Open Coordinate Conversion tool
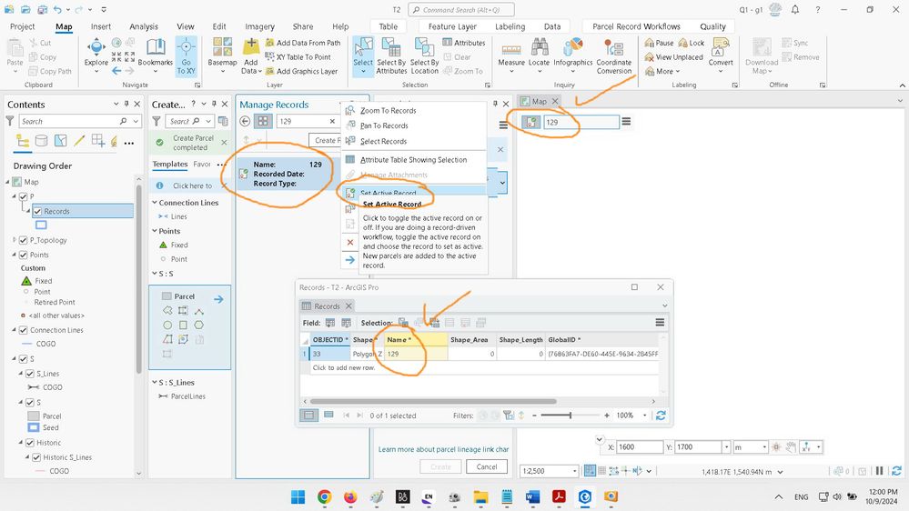This screenshot has width=909, height=511. [614, 55]
